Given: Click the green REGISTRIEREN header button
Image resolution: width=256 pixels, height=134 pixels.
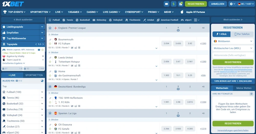Looking at the screenshot, I should (196, 4).
